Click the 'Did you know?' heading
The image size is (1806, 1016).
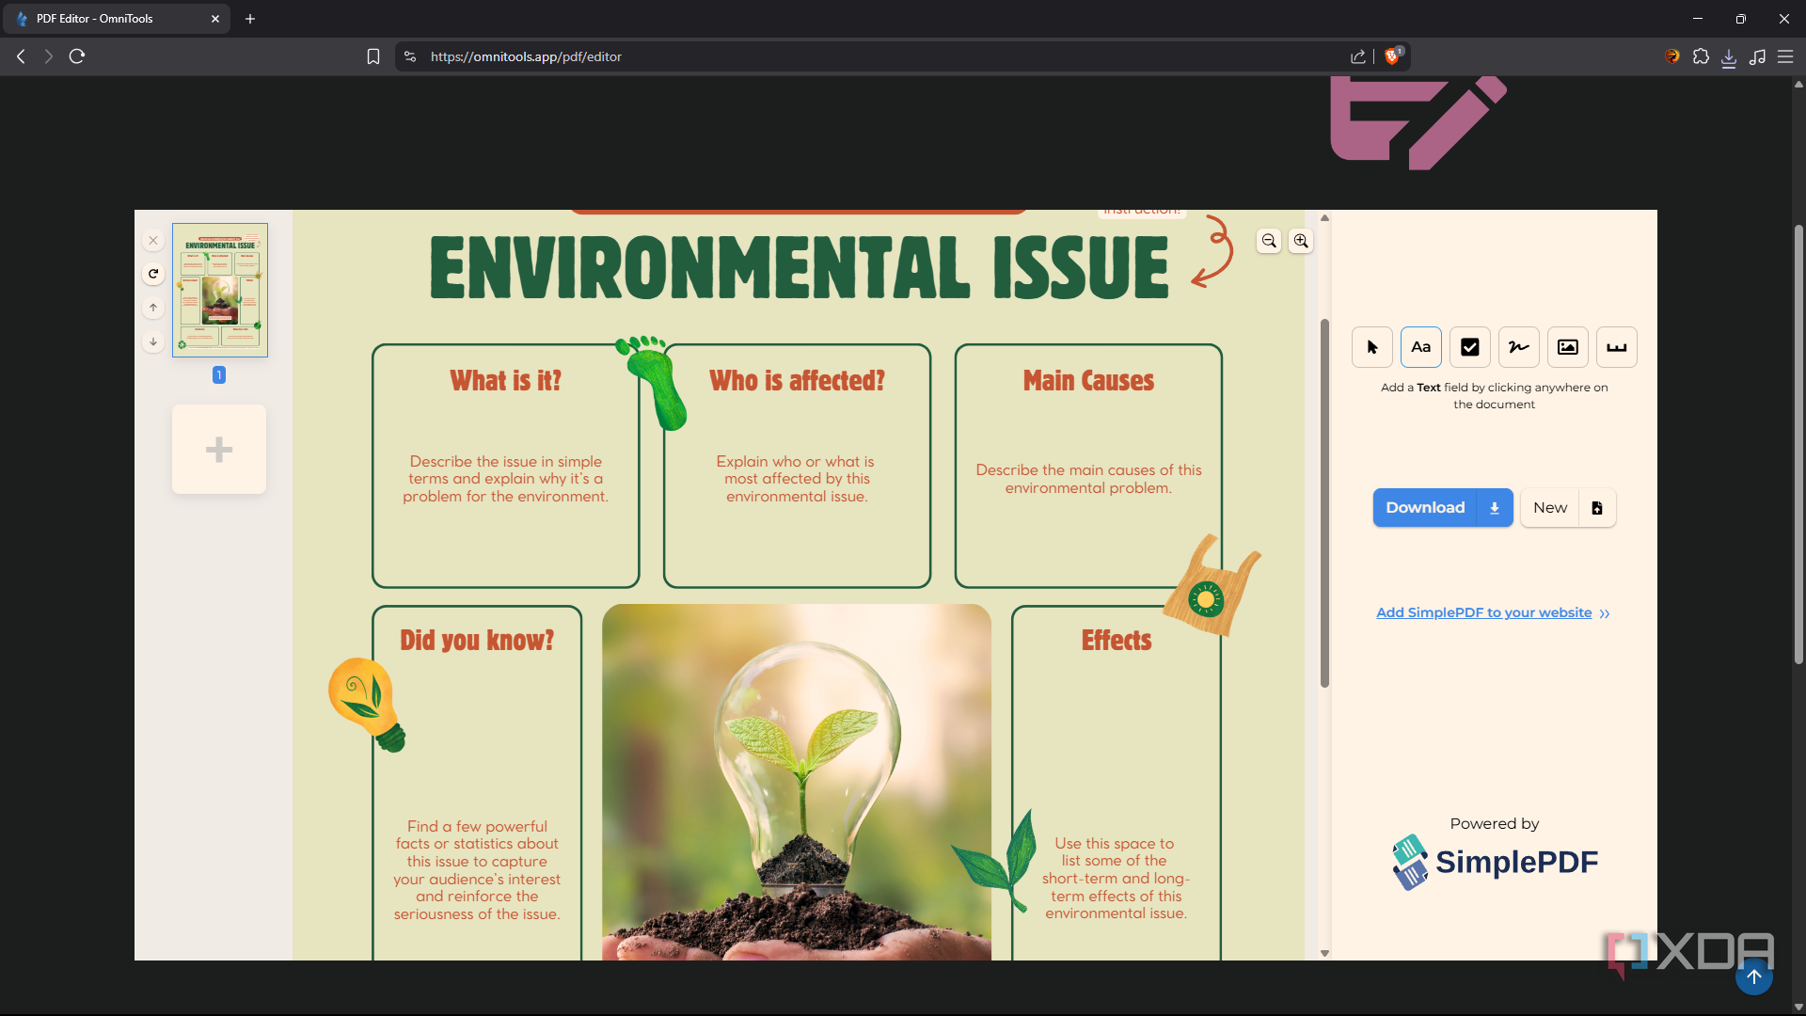(477, 641)
